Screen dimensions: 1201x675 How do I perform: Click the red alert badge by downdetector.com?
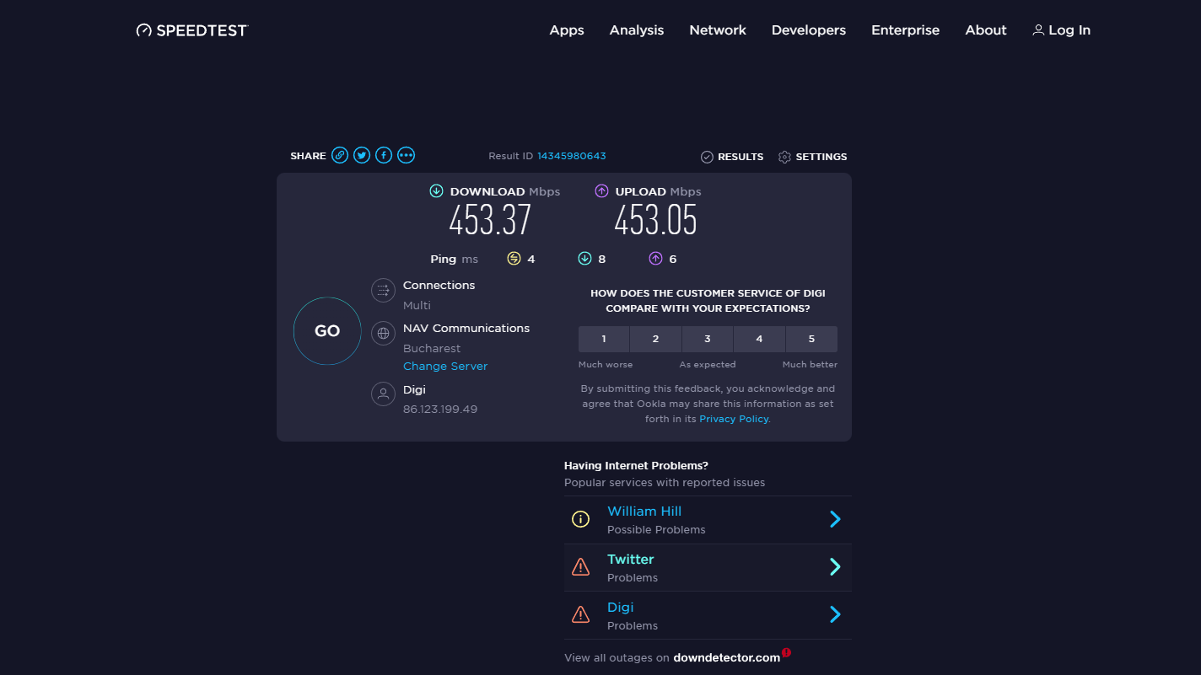(786, 652)
